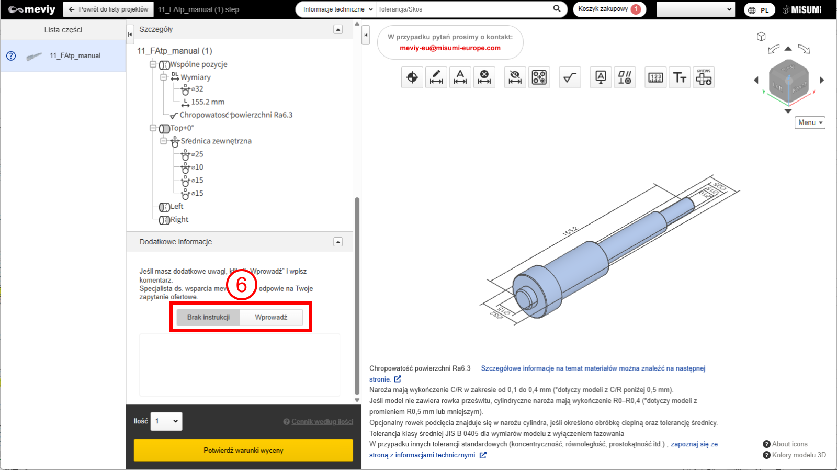
Task: Click the geometric tolerance symbols icon
Action: pos(625,78)
